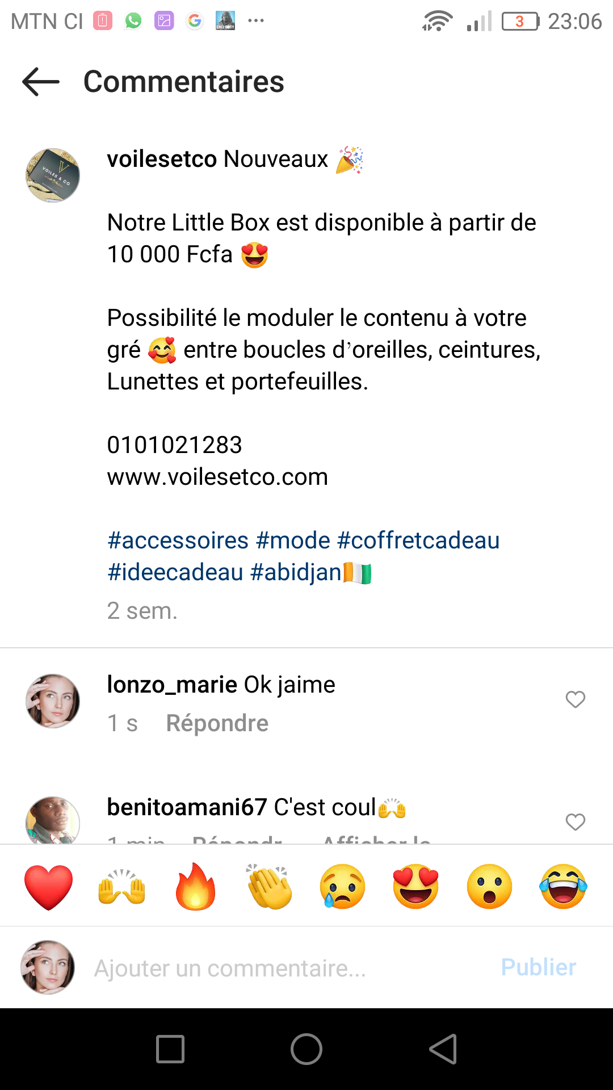Insert the fire emoji reaction

click(195, 887)
